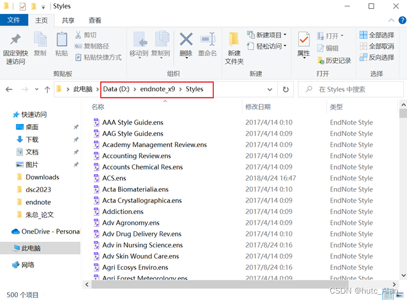407x300 pixels.
Task: Sort by the 类型 column header
Action: [336, 107]
